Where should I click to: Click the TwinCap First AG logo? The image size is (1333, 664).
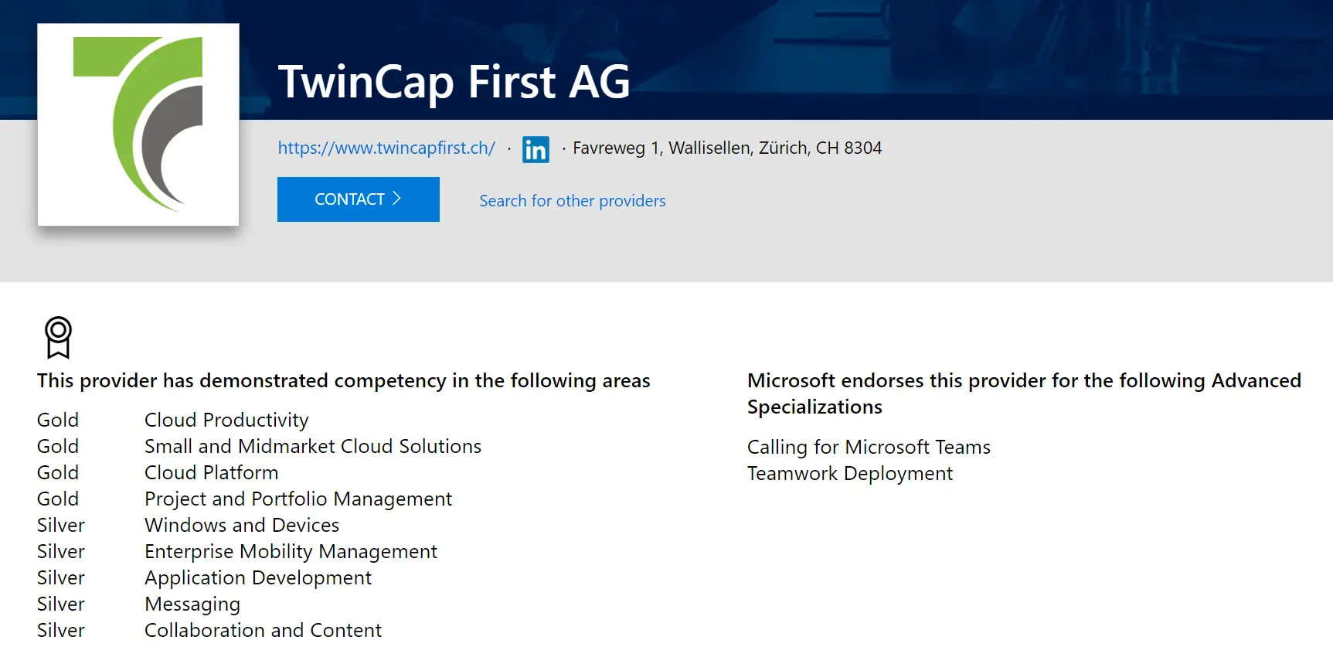coord(138,124)
